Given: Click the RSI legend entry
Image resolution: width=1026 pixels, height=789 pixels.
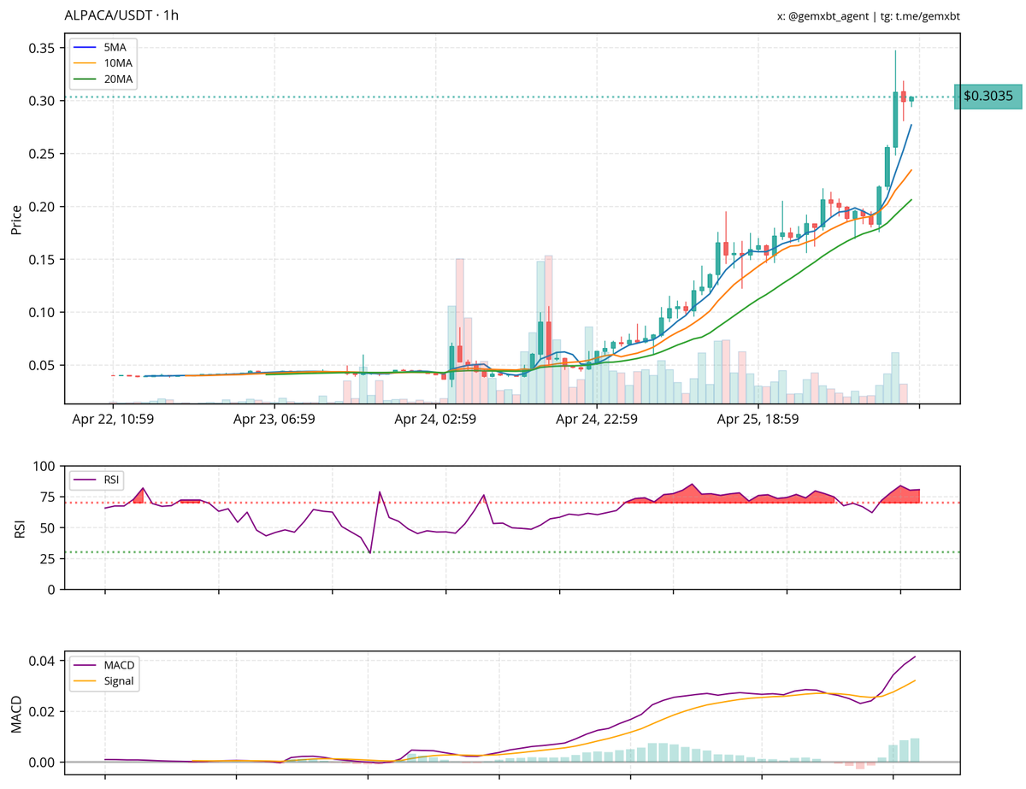Looking at the screenshot, I should point(97,480).
